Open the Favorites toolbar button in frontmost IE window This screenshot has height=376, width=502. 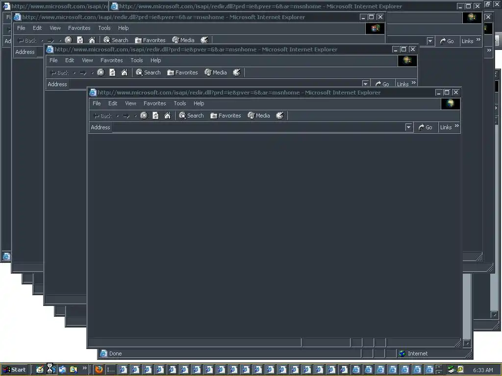226,116
